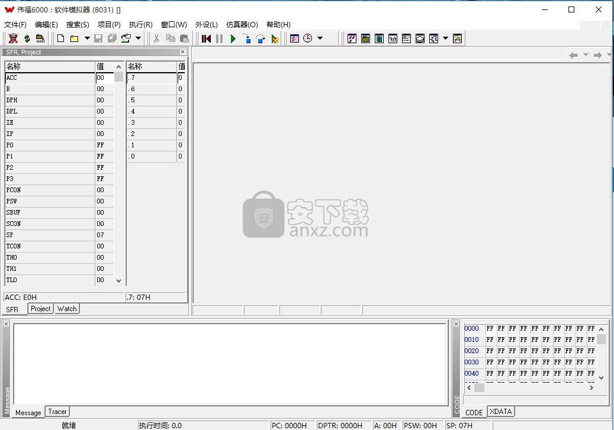Viewport: 614px width, 430px height.
Task: Click the checklist window icon in toolbar
Action: coord(294,38)
